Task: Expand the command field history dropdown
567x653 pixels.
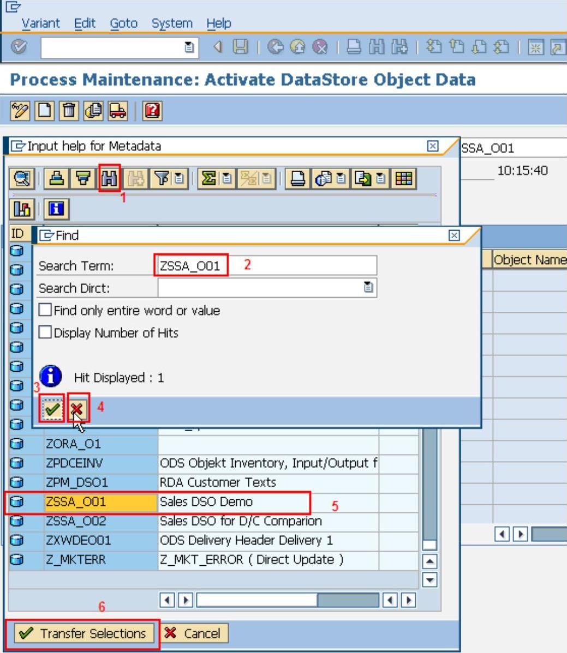Action: point(189,48)
